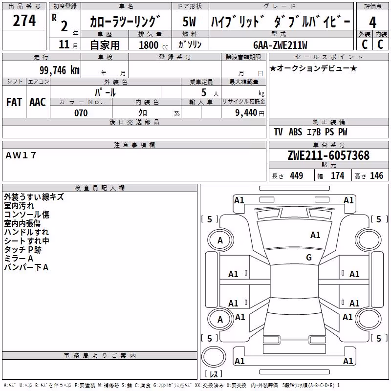Click the fuel type ガソリン

coord(190,44)
